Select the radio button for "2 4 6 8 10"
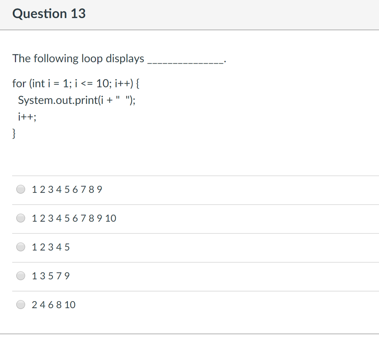 [x=21, y=304]
